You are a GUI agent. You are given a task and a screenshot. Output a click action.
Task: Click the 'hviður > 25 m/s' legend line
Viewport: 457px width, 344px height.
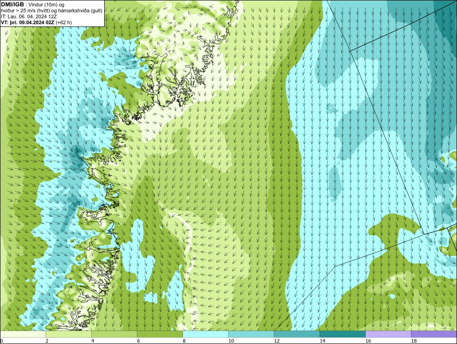[52, 11]
